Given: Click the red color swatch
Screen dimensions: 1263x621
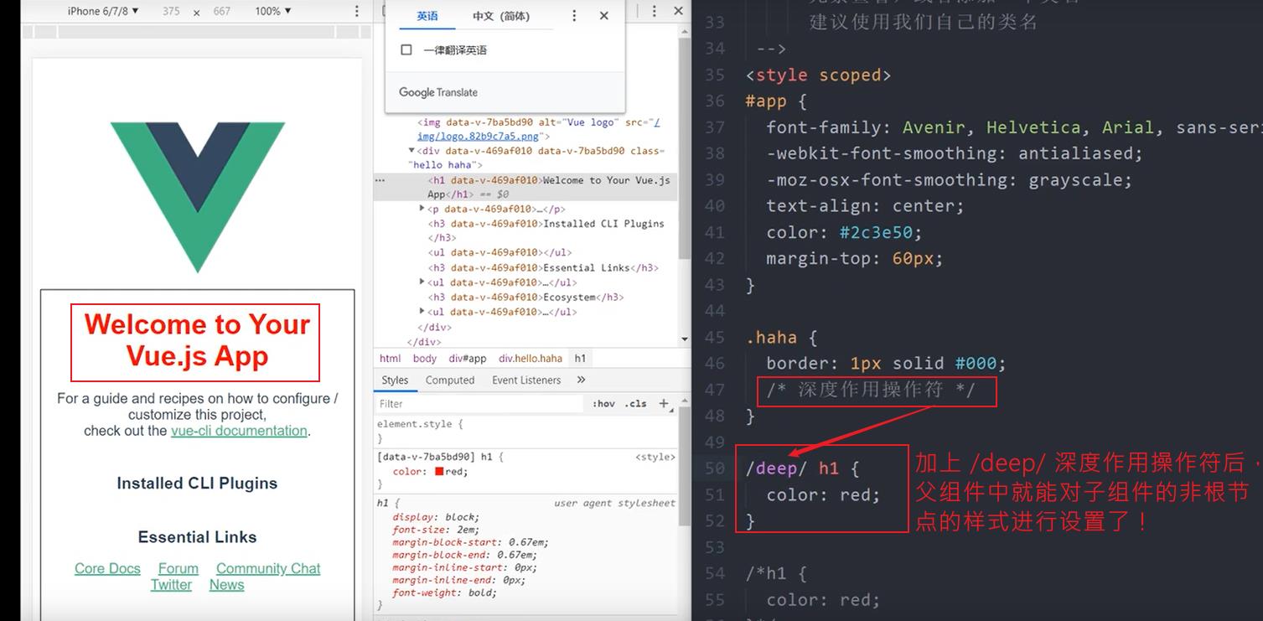Looking at the screenshot, I should point(439,472).
